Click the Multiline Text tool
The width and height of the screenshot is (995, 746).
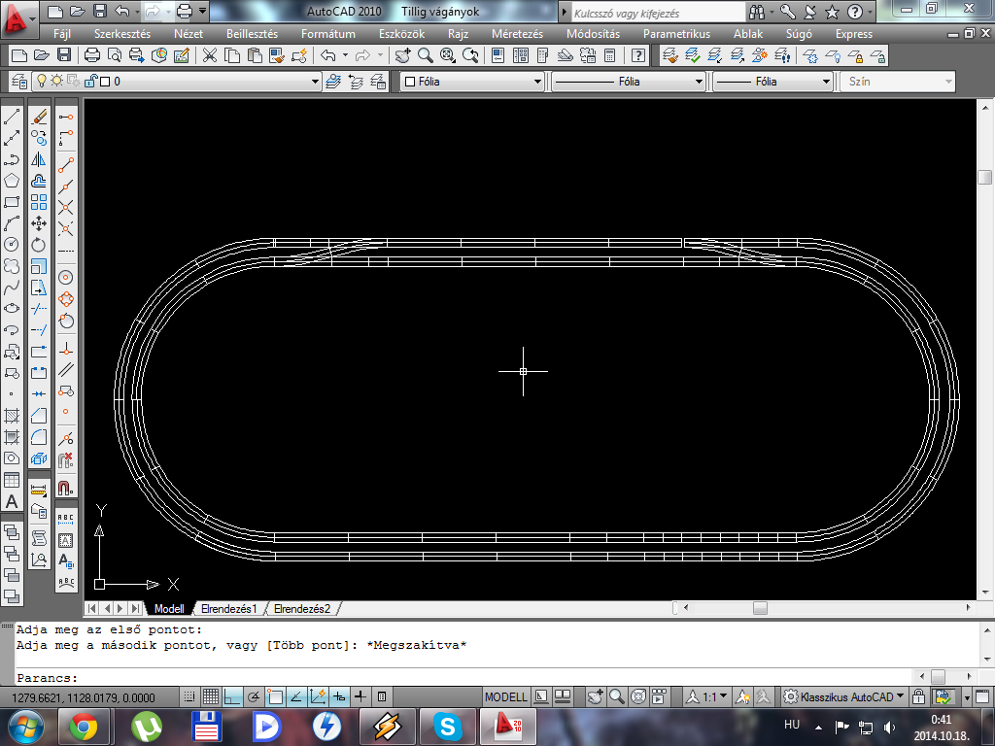tap(12, 501)
